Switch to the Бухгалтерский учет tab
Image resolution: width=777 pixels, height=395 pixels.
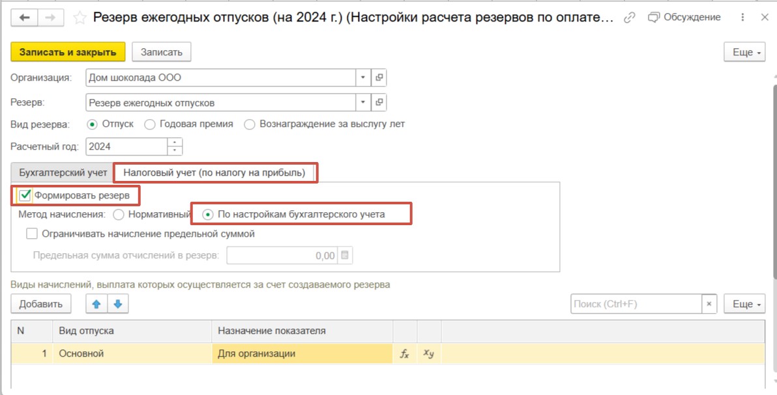point(63,172)
